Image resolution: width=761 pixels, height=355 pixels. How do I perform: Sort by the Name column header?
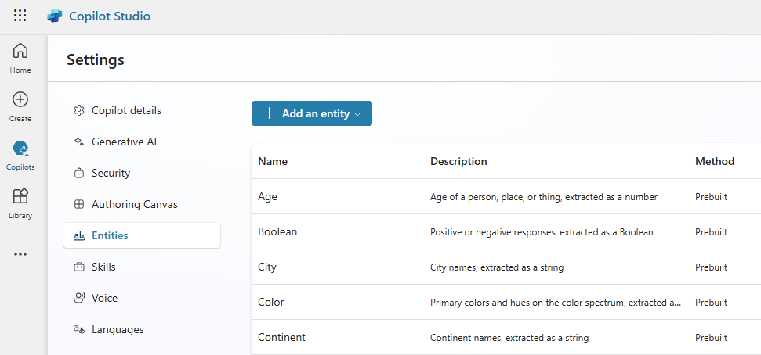point(272,161)
